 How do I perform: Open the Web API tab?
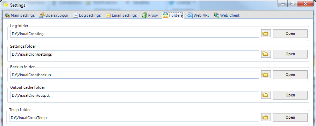(x=198, y=15)
